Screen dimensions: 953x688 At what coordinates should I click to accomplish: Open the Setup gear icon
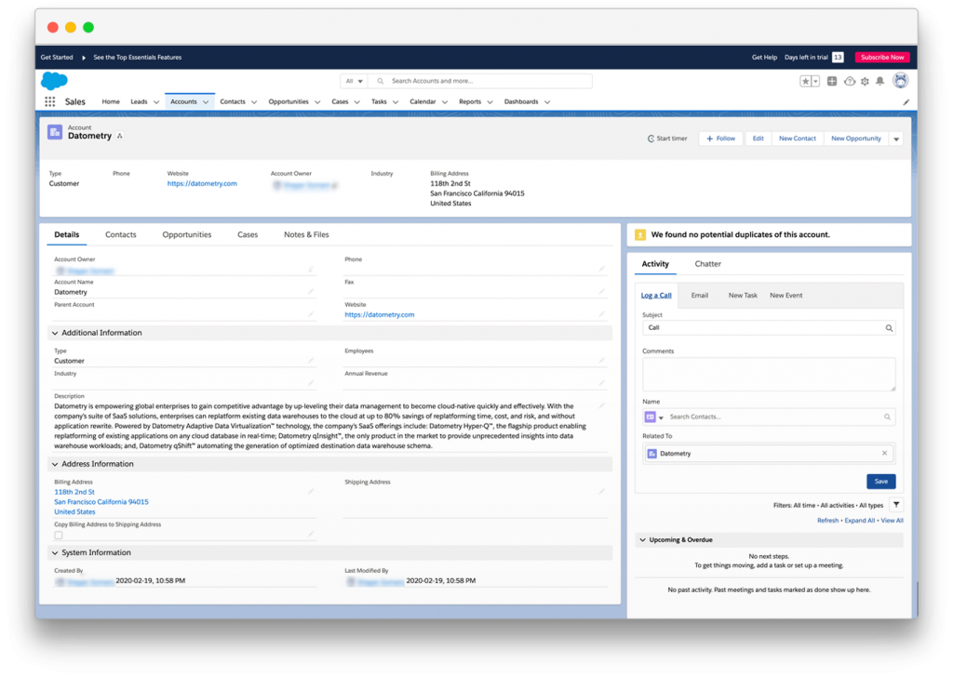click(865, 81)
